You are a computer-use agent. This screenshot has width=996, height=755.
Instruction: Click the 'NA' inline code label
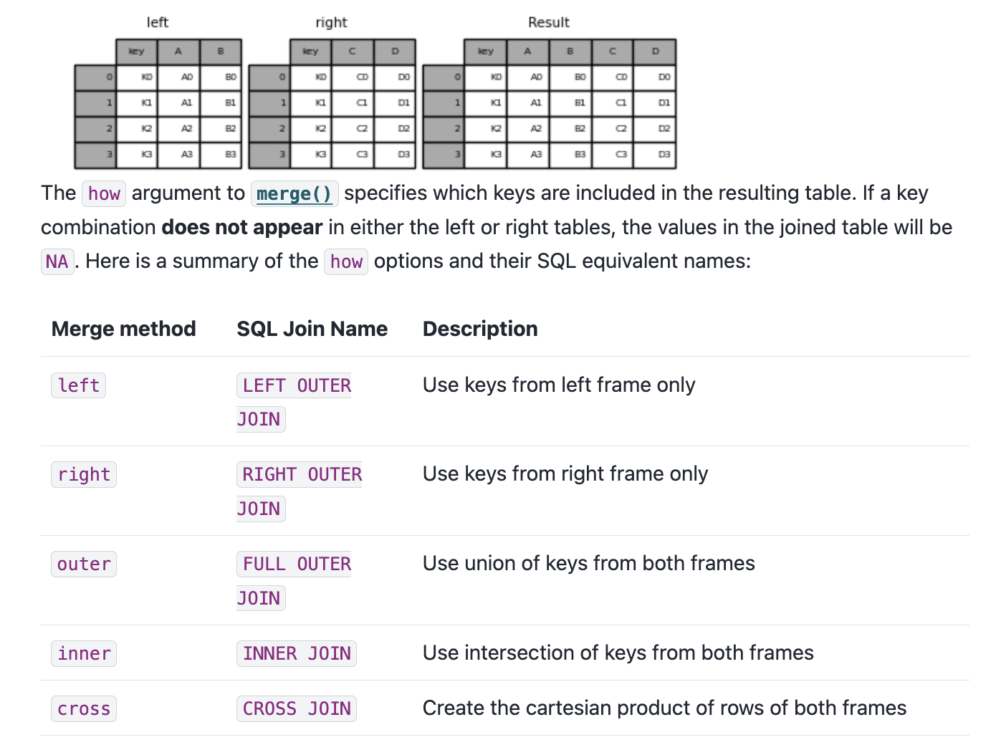click(57, 261)
